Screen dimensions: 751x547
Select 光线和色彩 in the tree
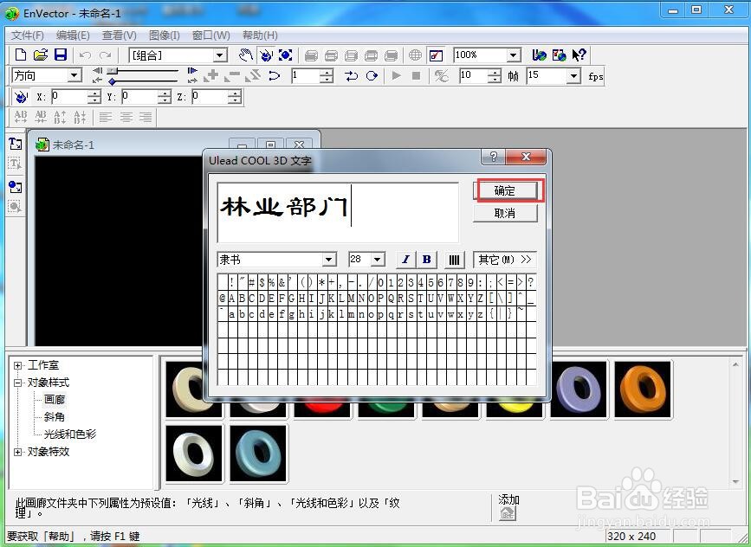pyautogui.click(x=70, y=434)
